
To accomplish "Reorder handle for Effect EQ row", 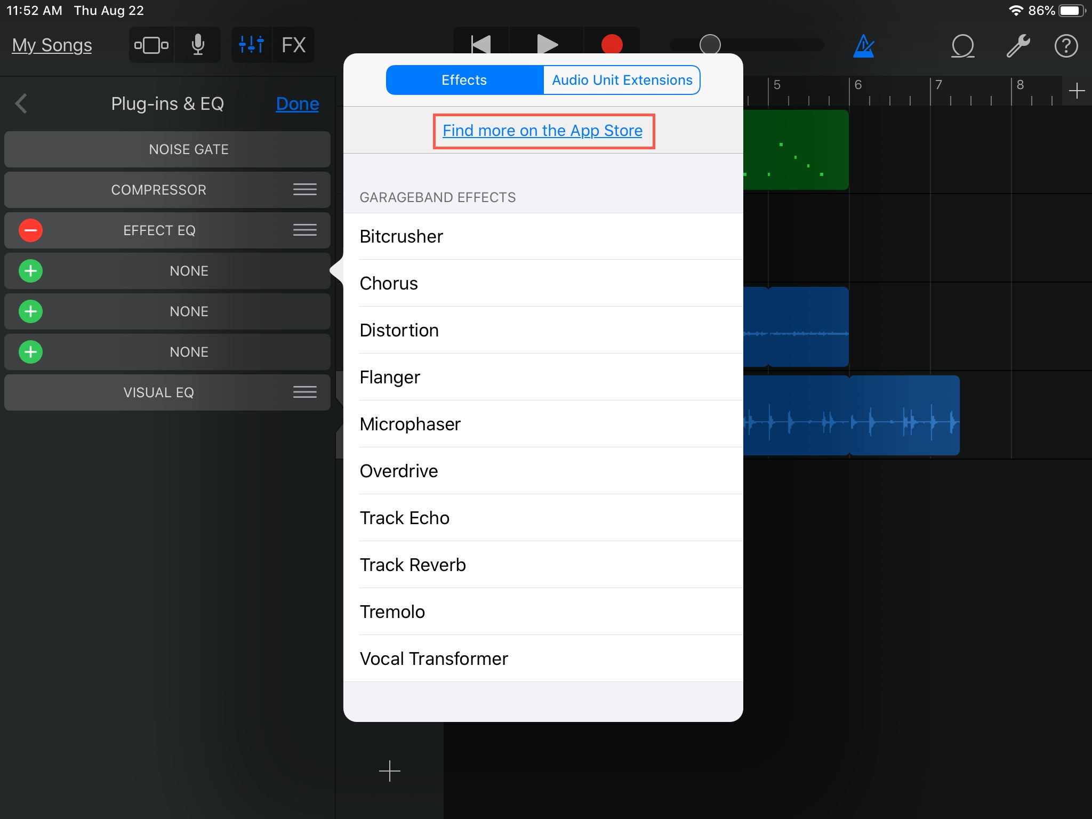I will [x=305, y=230].
